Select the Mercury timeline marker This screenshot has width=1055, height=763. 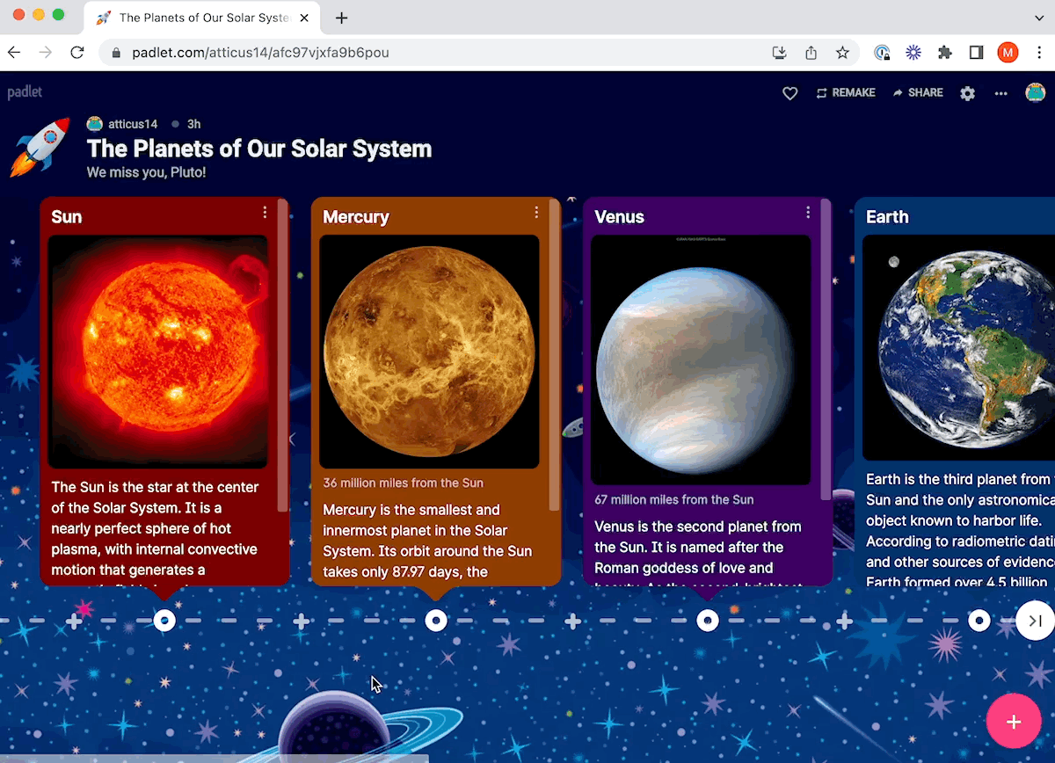point(436,621)
